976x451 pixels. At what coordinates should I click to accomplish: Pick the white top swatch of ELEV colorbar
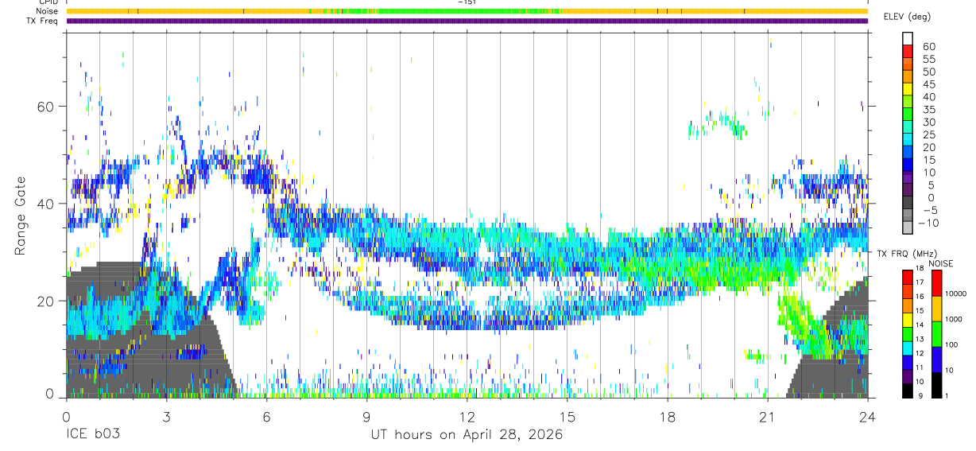(908, 37)
